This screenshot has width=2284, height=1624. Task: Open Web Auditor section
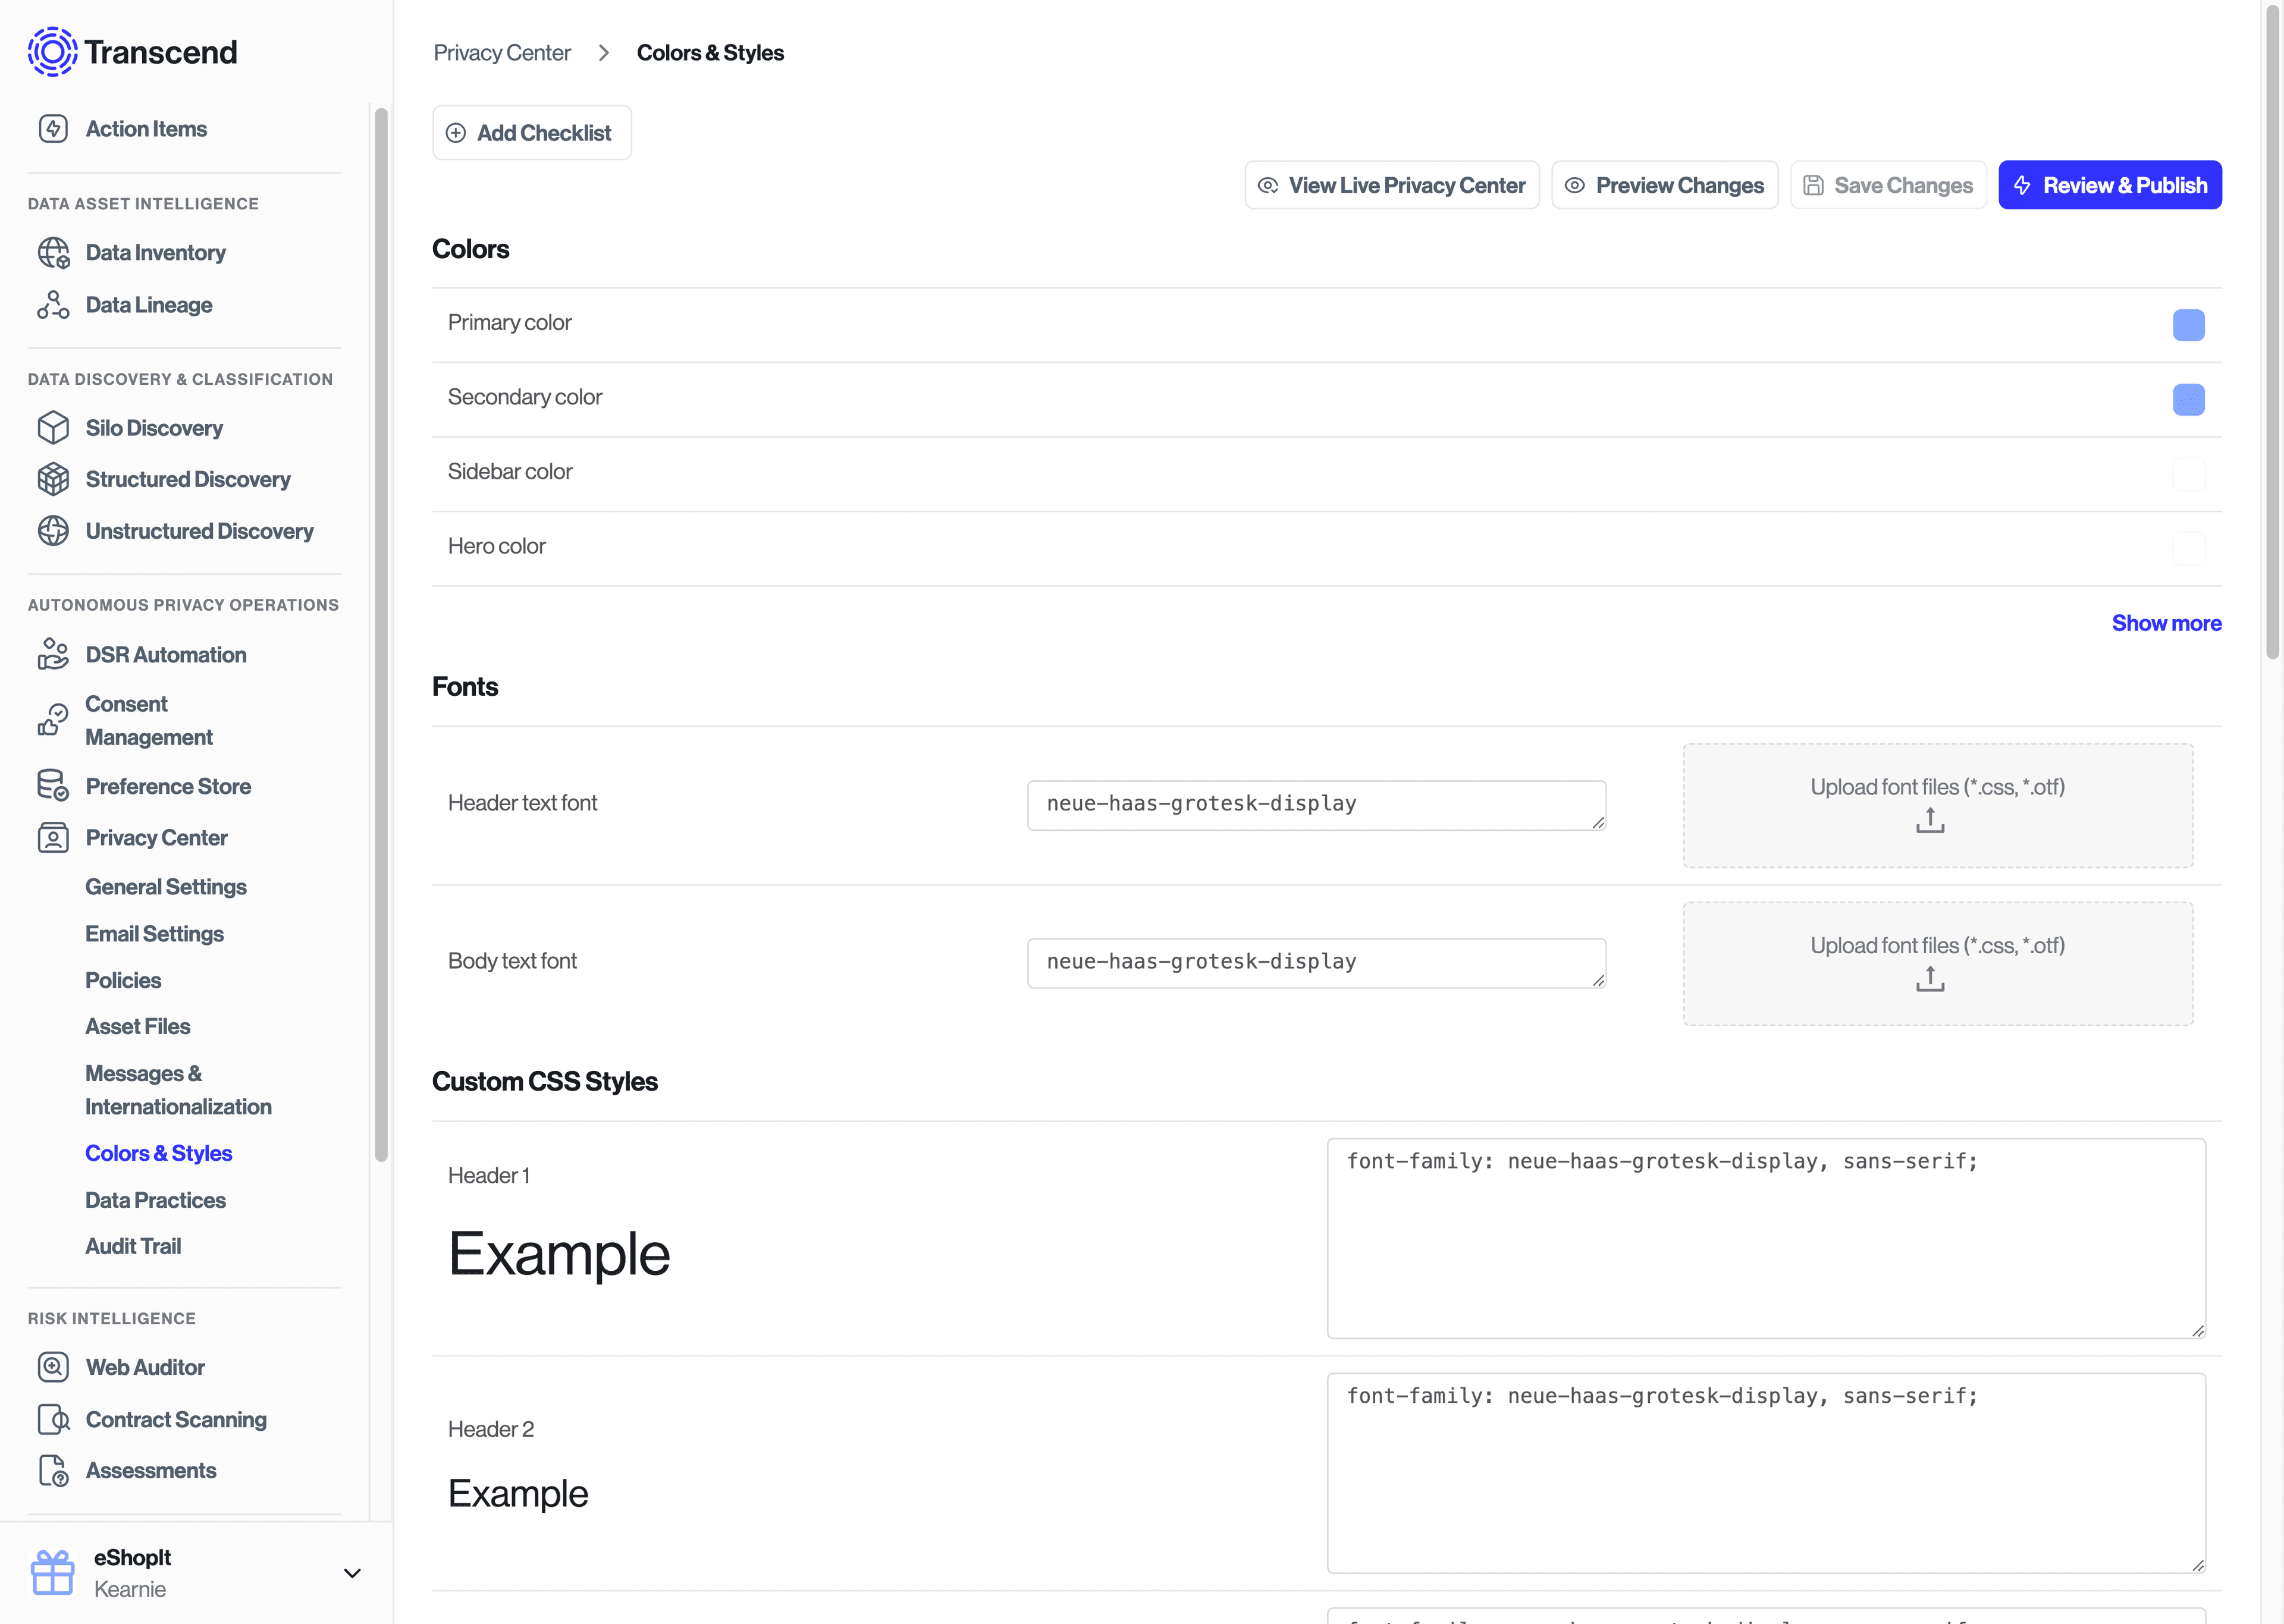[144, 1366]
